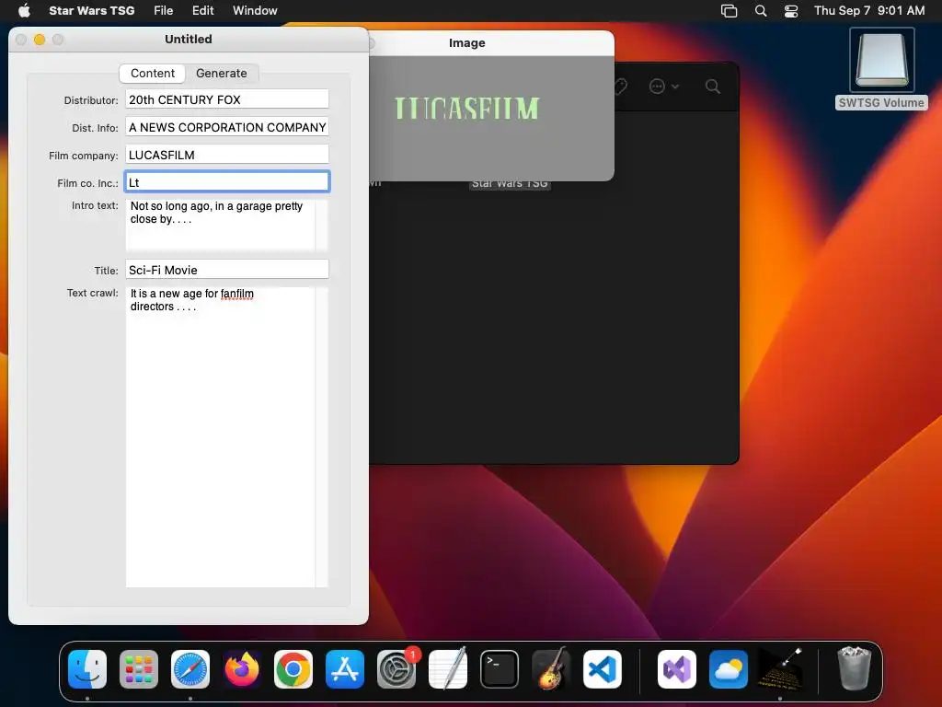Open the ellipsis action menu in Finder window

coord(663,87)
